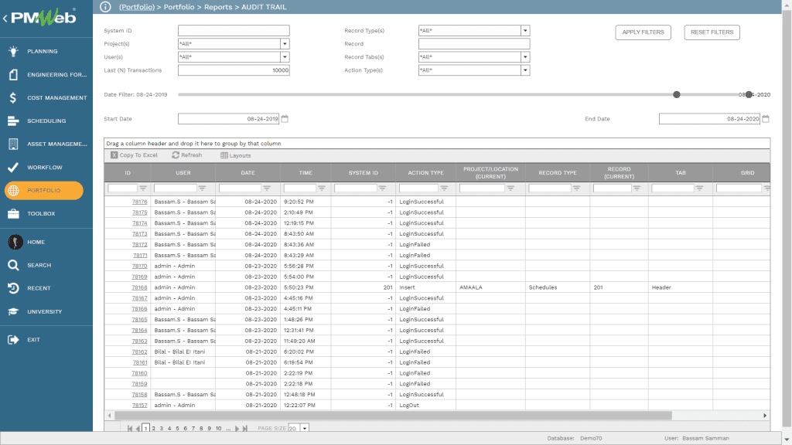Screen dimensions: 792x445
Task: Click the System ID input field
Action: click(x=234, y=31)
